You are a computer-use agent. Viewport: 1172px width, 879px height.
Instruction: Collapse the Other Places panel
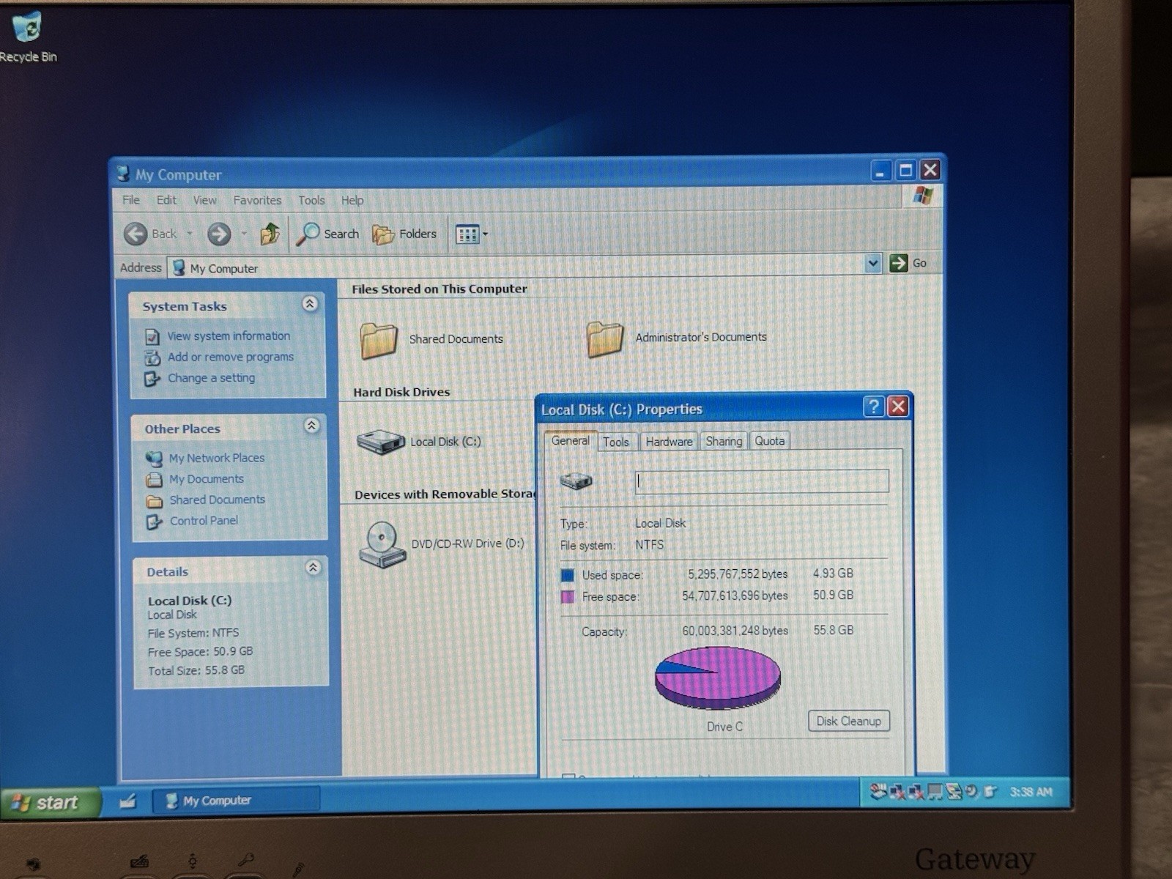pyautogui.click(x=311, y=426)
